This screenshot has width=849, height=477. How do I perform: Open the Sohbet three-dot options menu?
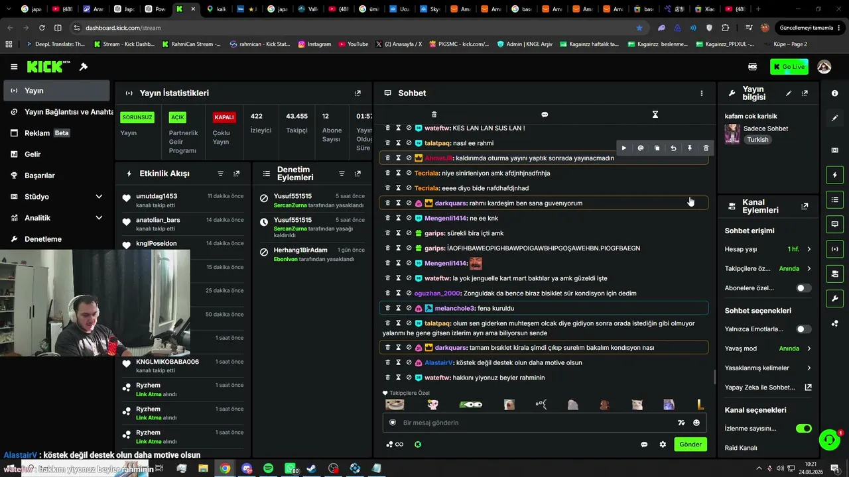(x=701, y=93)
